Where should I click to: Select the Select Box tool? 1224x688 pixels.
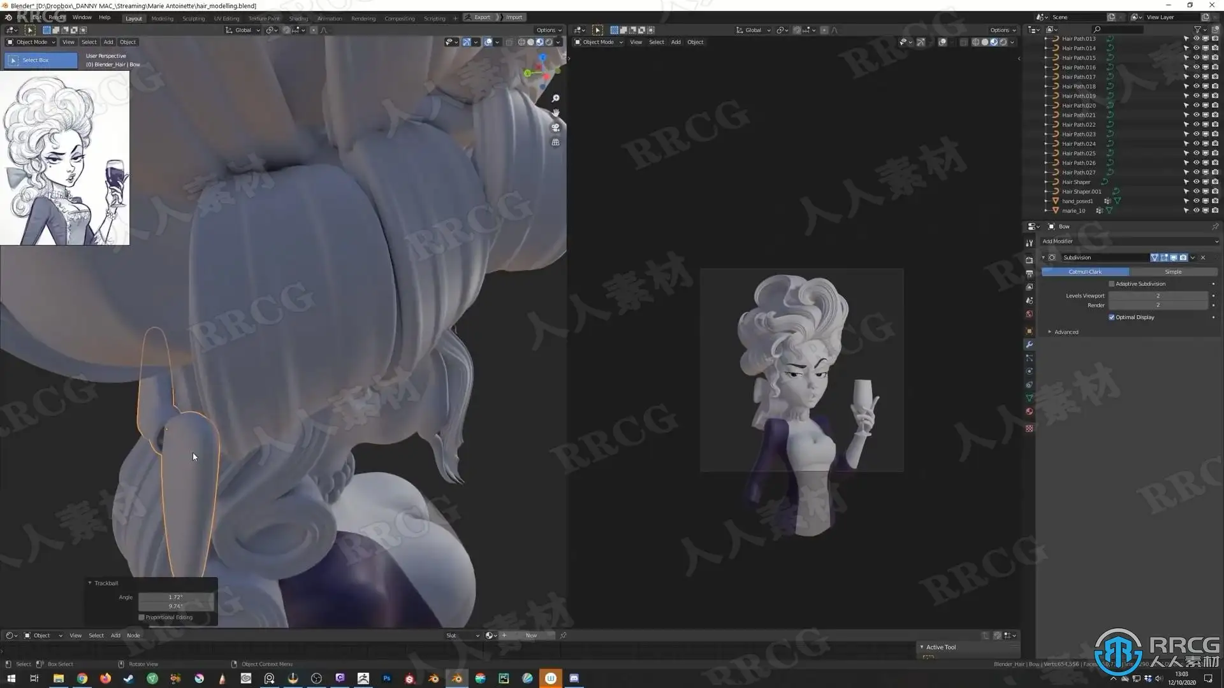(41, 60)
